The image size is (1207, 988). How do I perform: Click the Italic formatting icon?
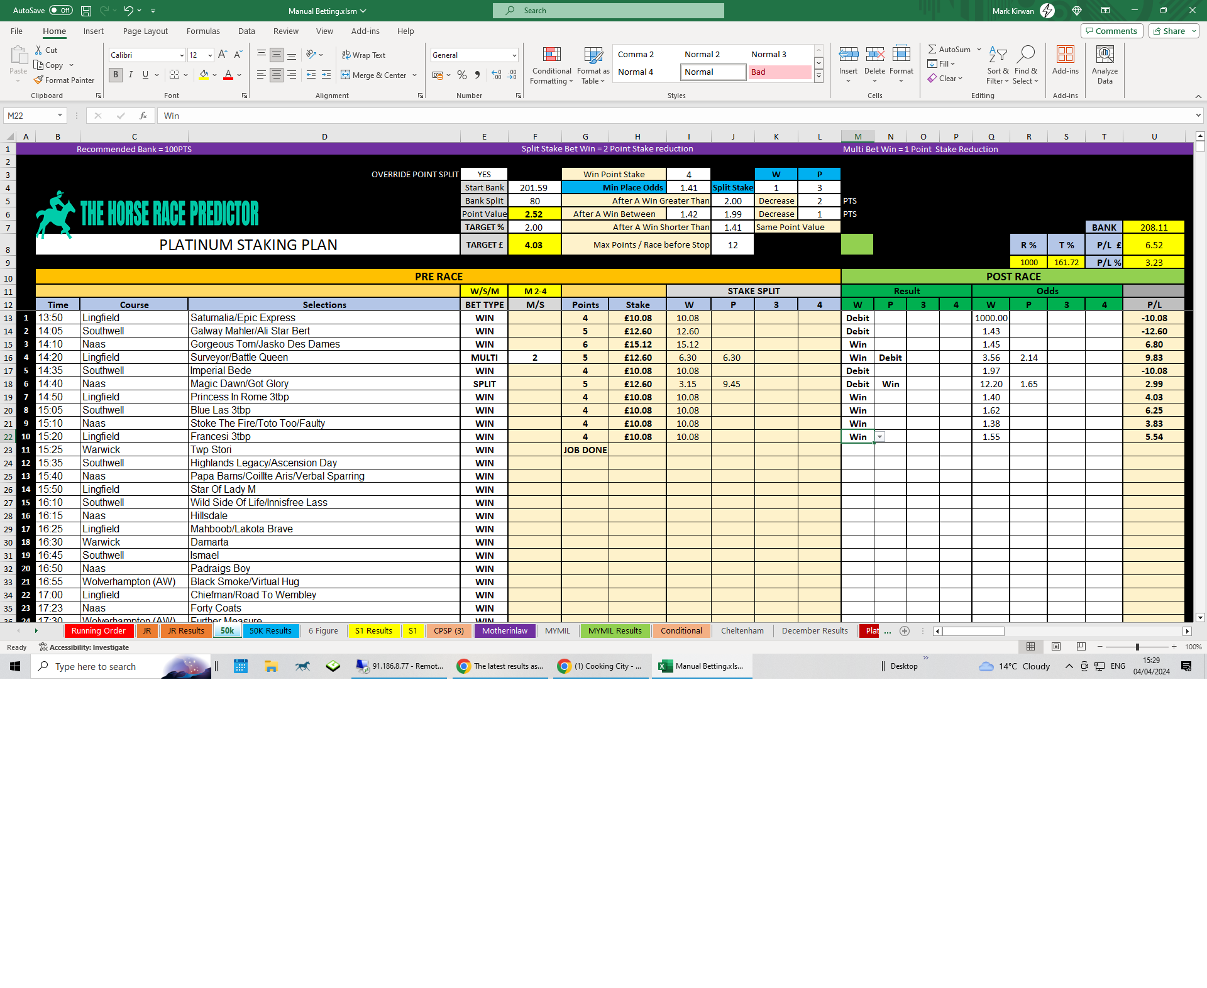coord(131,75)
